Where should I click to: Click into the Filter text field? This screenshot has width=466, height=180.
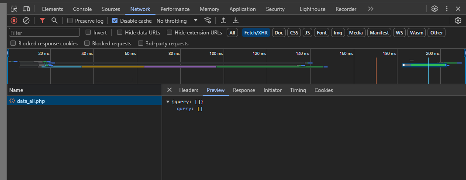click(45, 33)
